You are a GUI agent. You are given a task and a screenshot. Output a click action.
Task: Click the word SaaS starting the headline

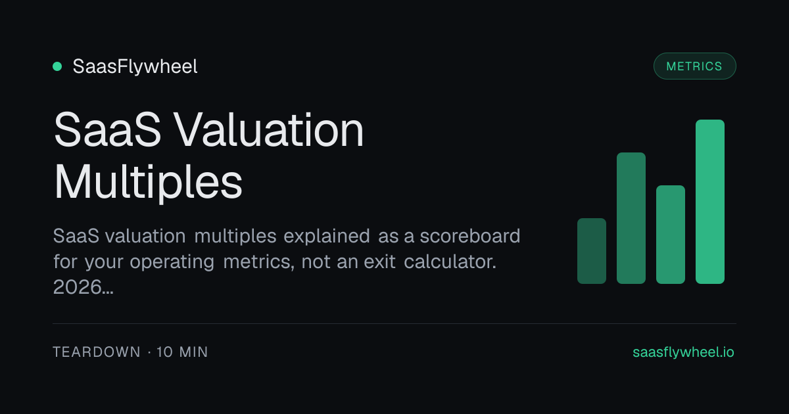coord(107,130)
